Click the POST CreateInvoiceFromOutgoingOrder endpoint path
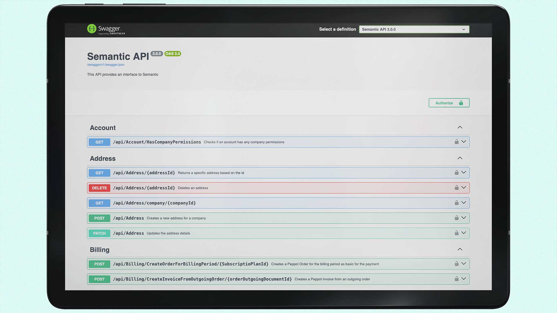 pos(202,279)
